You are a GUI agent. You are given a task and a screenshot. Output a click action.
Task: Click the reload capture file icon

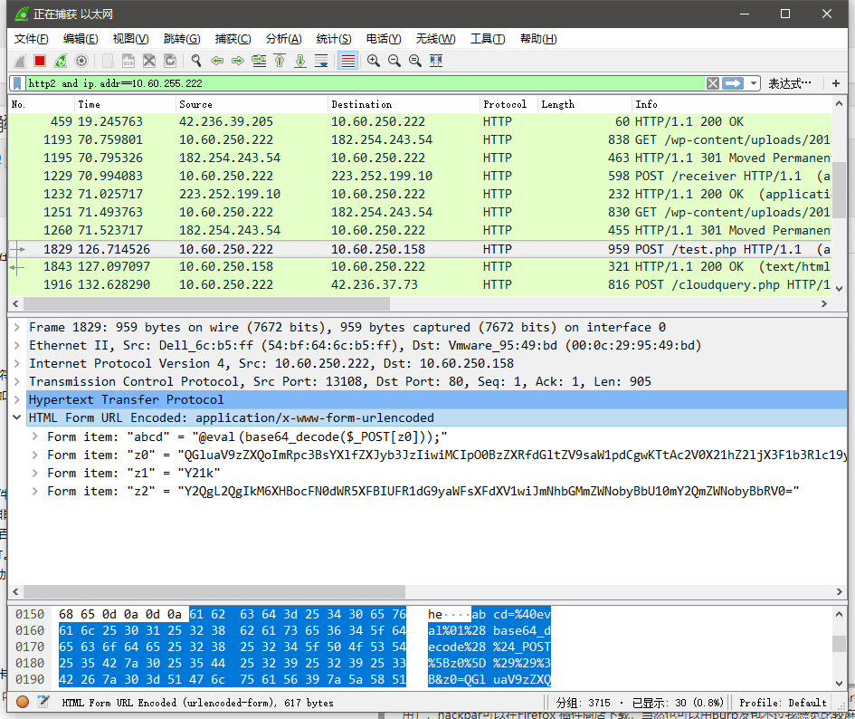coord(170,62)
